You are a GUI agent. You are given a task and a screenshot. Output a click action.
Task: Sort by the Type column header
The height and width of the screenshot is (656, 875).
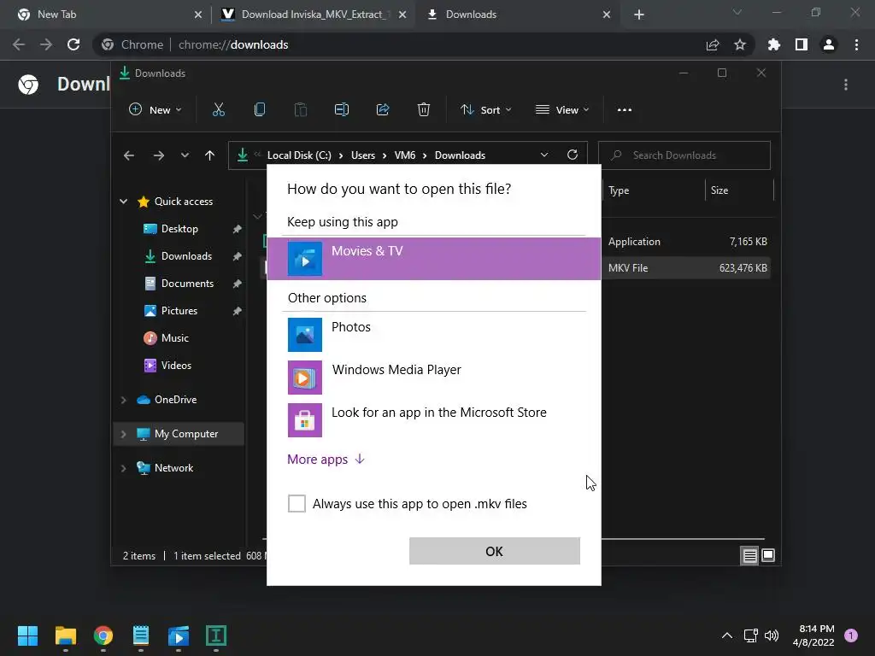[x=654, y=190]
